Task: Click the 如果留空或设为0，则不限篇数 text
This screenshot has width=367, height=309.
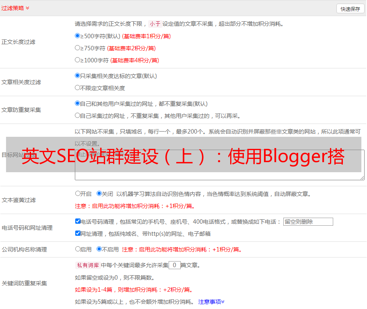Action: click(115, 278)
